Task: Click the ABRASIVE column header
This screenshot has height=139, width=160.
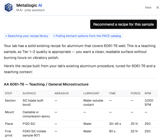Action: tap(62, 93)
